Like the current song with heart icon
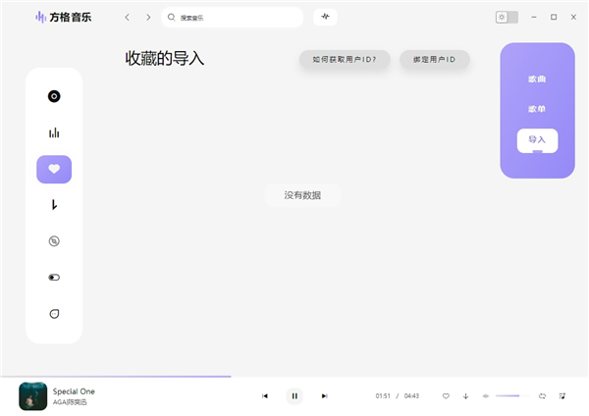The image size is (589, 416). pyautogui.click(x=446, y=396)
